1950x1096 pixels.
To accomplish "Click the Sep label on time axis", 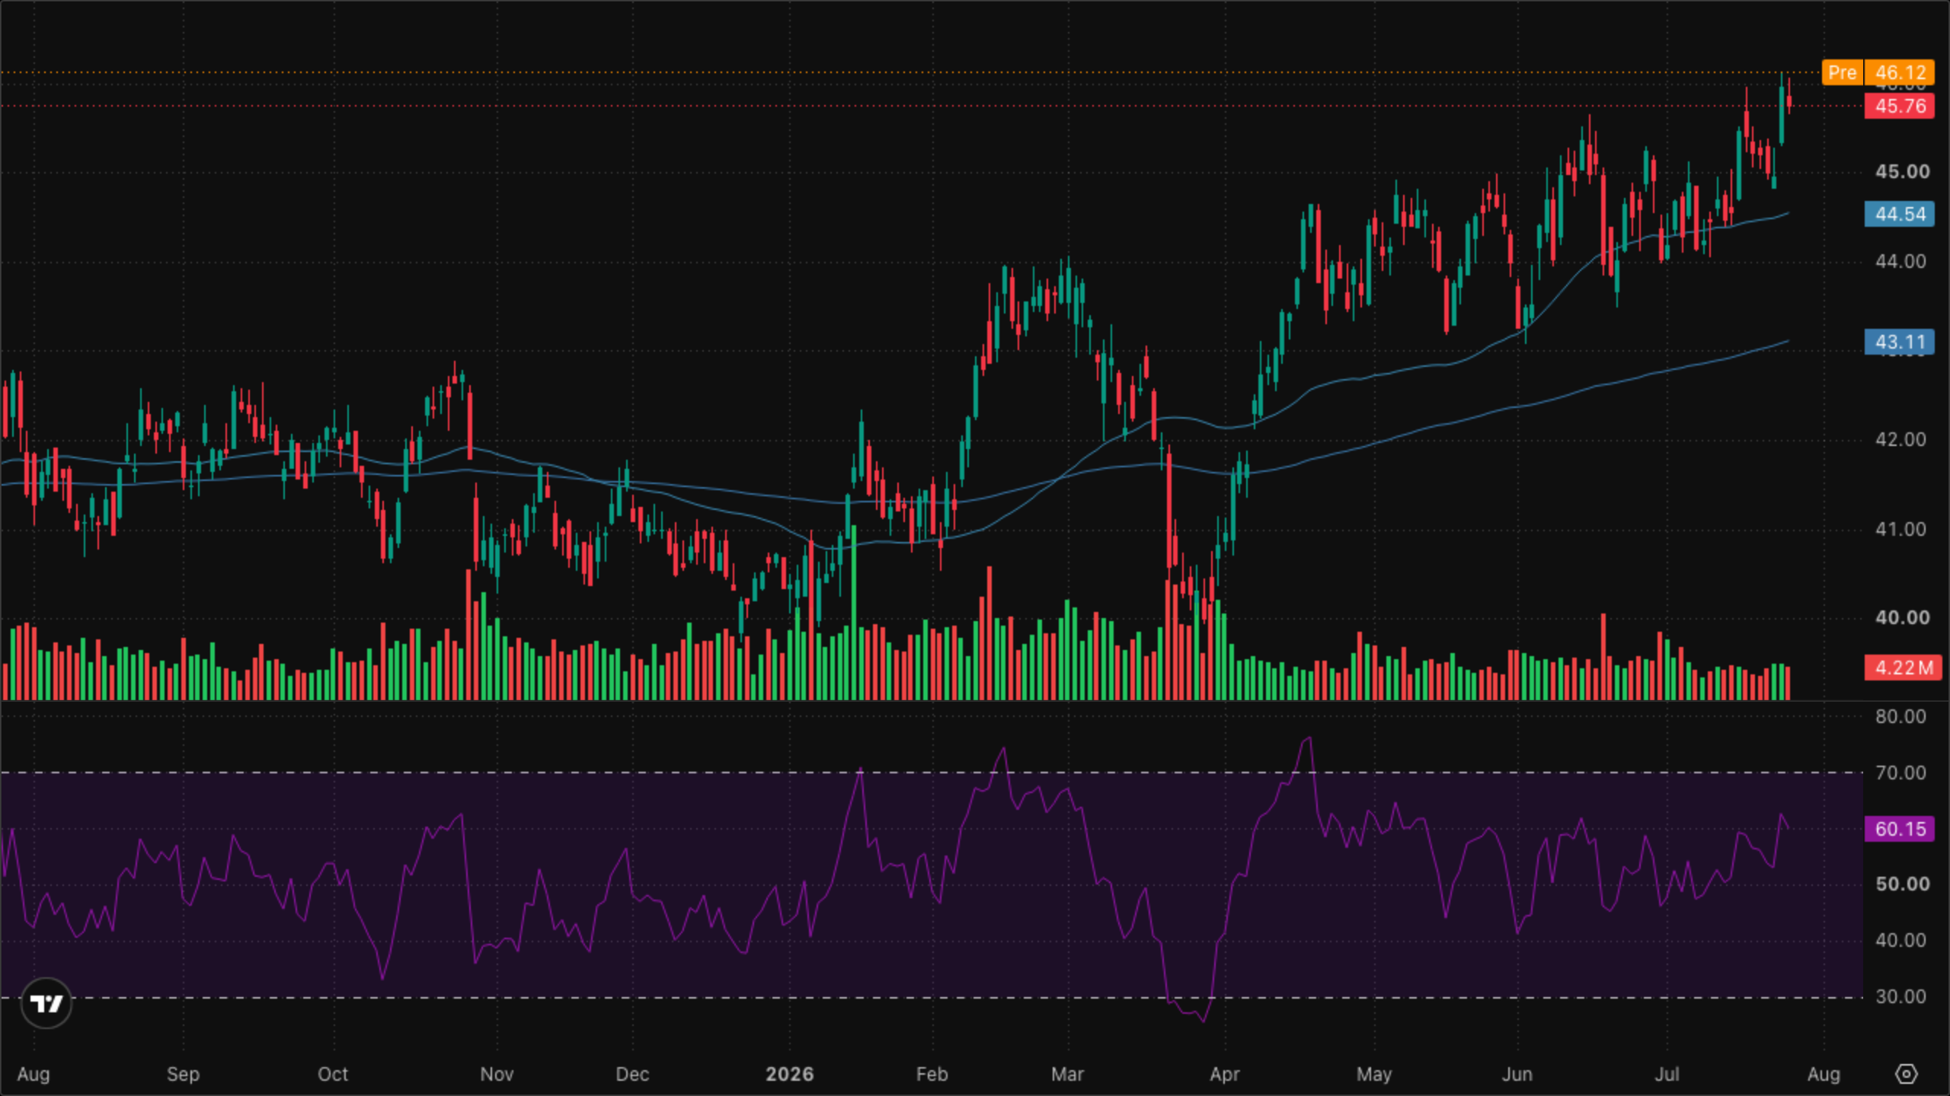I will coord(183,1075).
